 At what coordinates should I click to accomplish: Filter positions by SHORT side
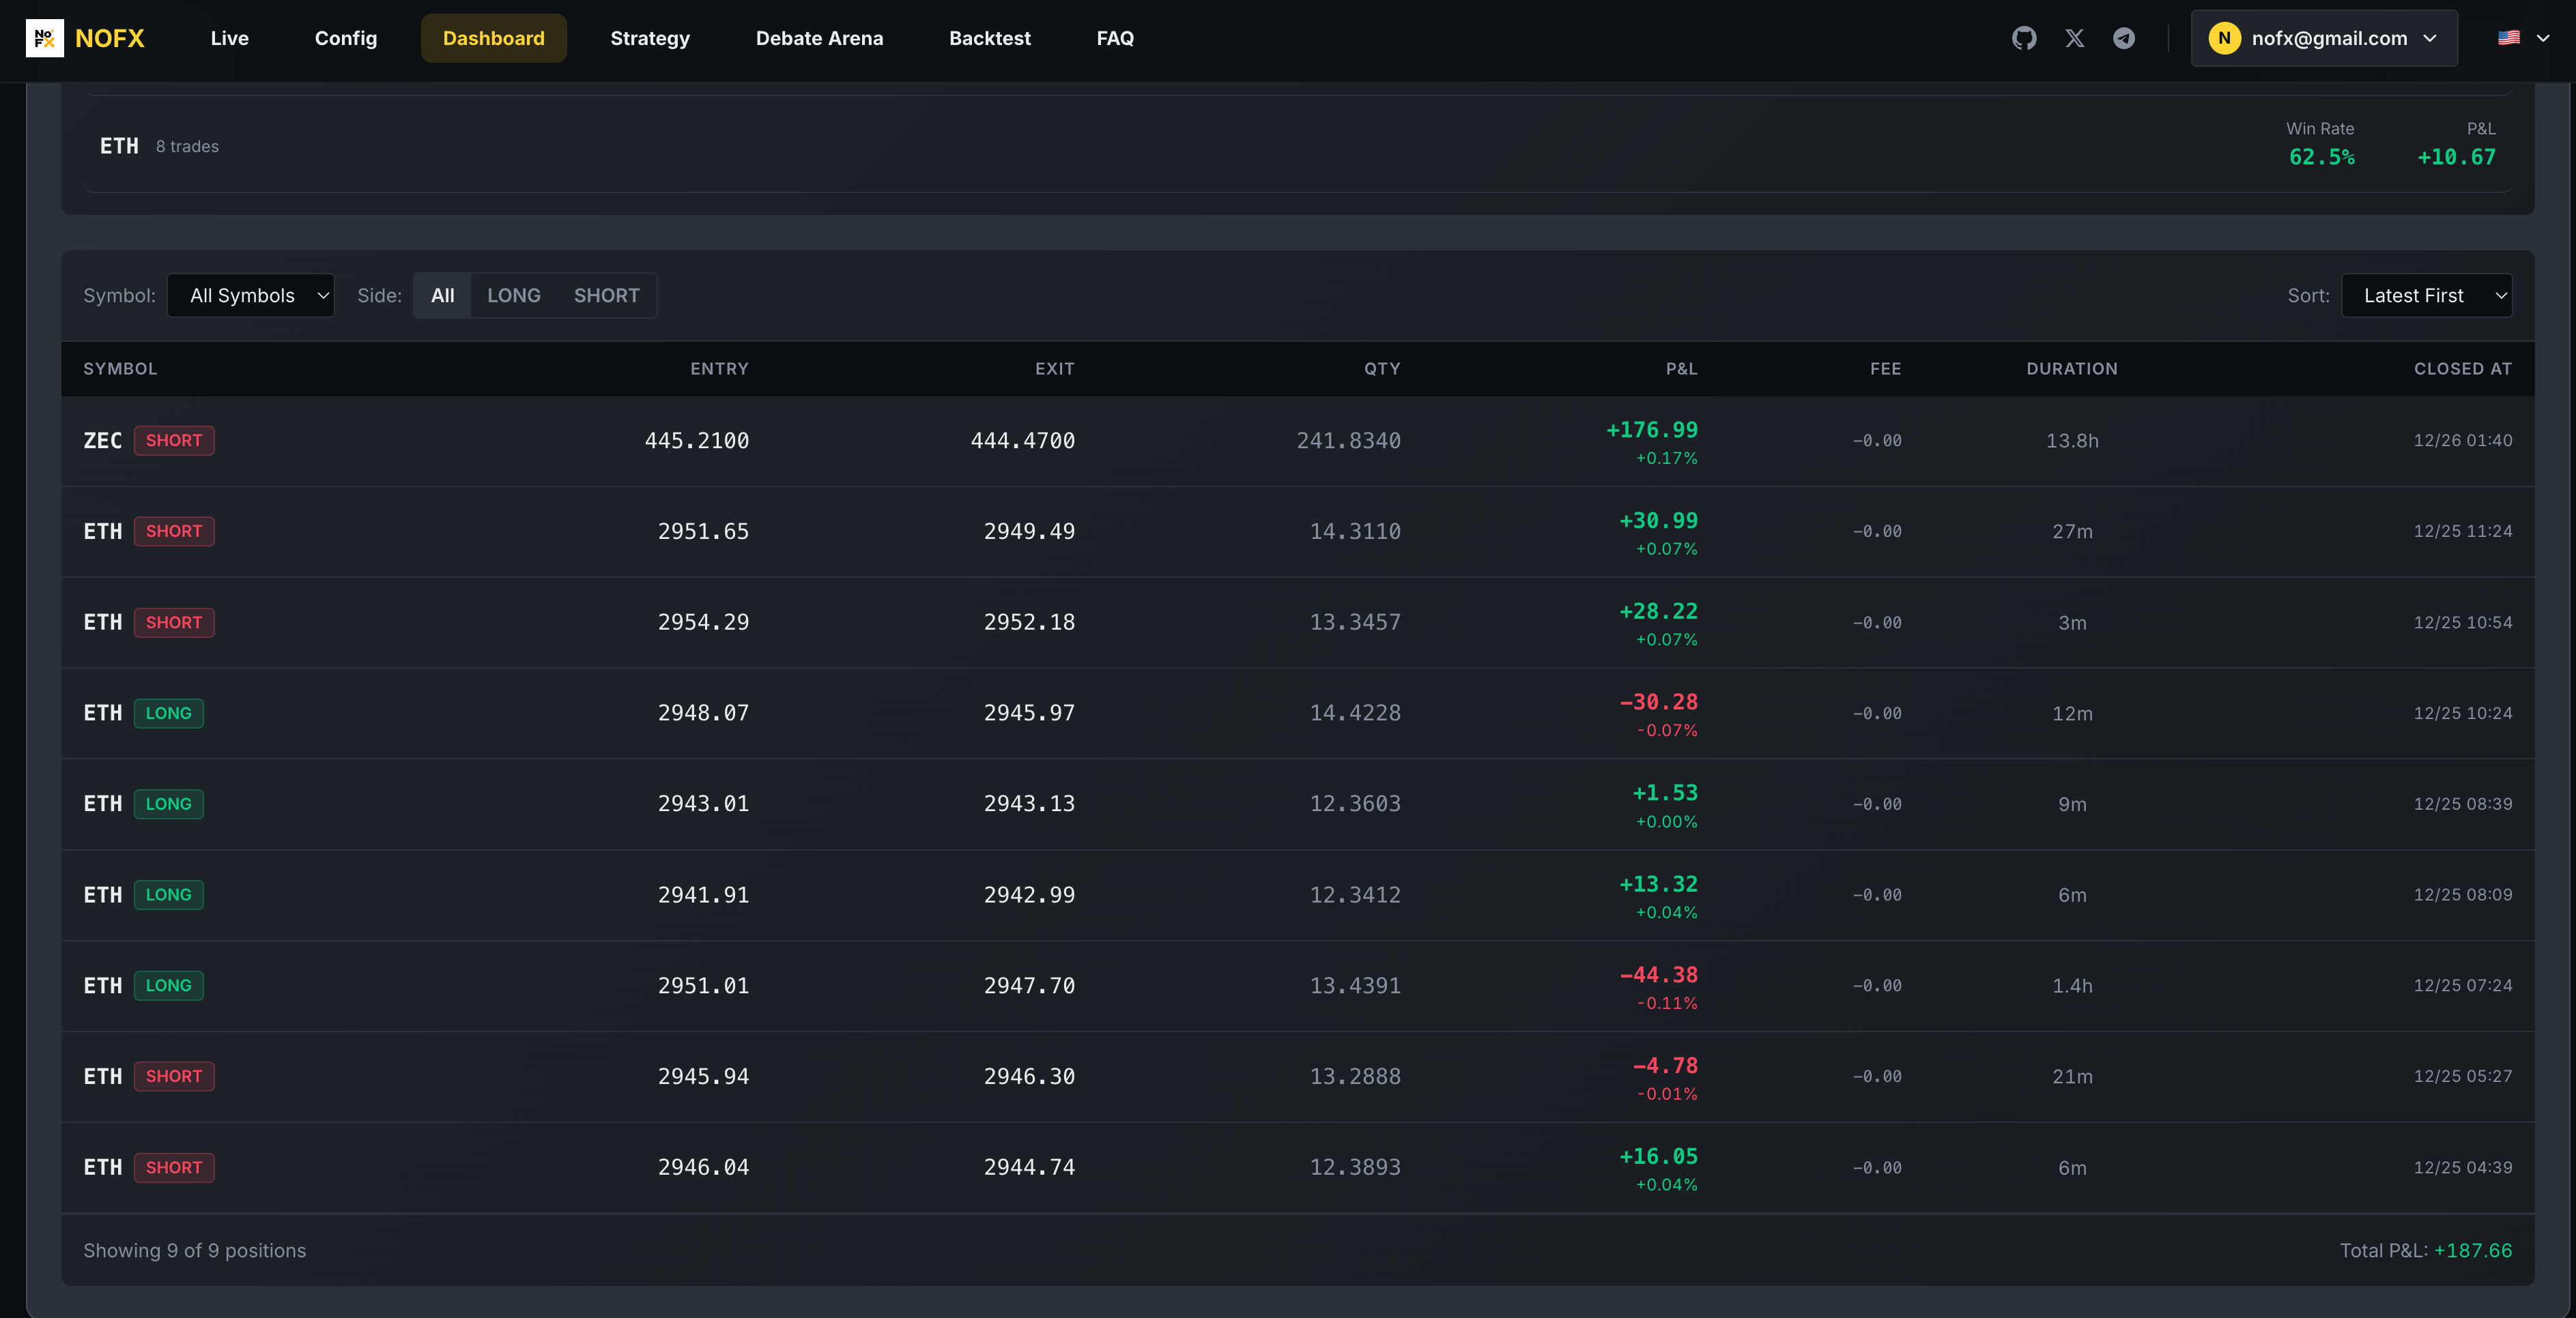pos(606,296)
